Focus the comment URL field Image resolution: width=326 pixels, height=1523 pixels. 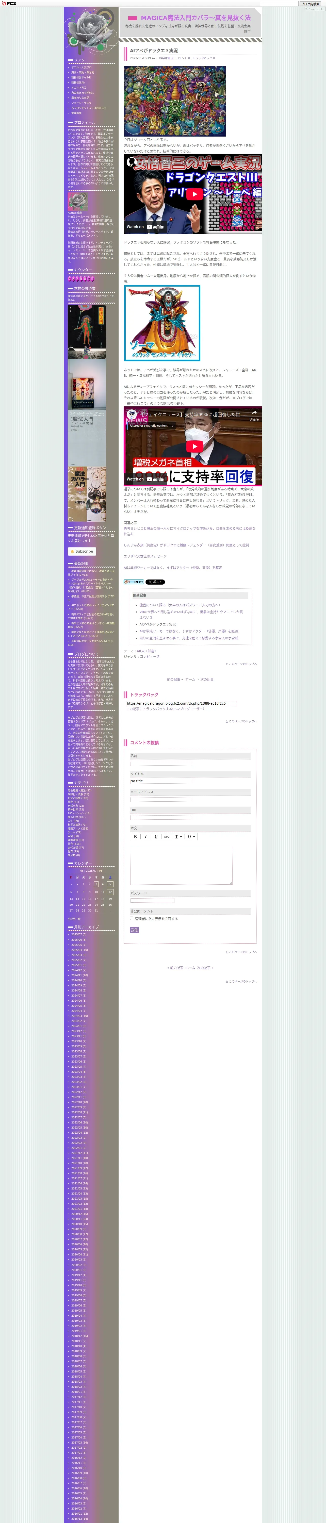(161, 818)
